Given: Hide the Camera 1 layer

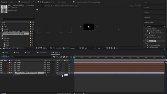Looking at the screenshot, I should click(1, 62).
